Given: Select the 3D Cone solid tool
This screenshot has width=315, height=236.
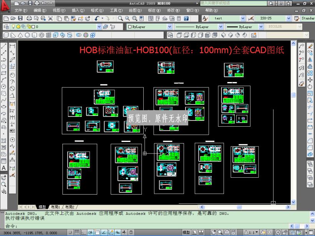Looking at the screenshot, I should point(20,35).
